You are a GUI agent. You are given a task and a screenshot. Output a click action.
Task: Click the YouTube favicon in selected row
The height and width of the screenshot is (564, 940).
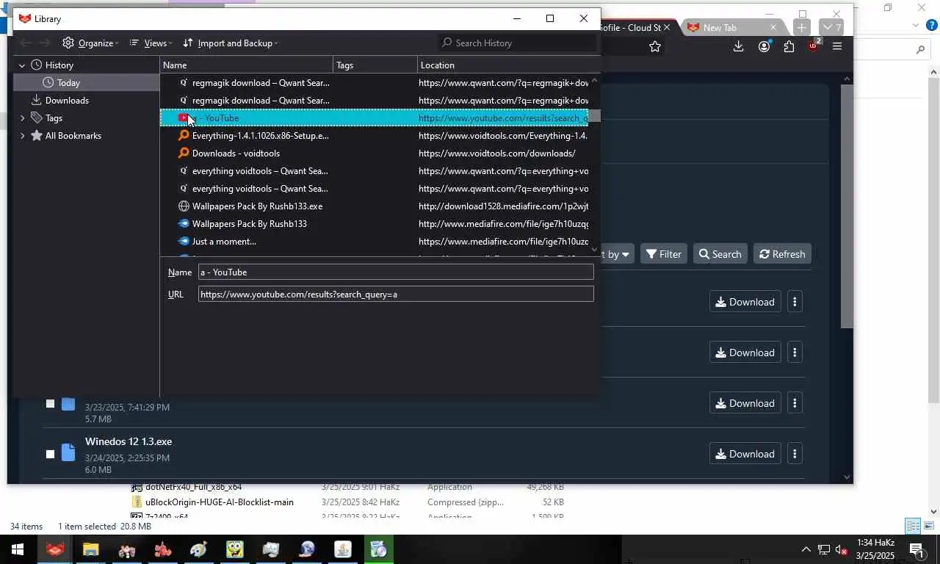click(184, 118)
